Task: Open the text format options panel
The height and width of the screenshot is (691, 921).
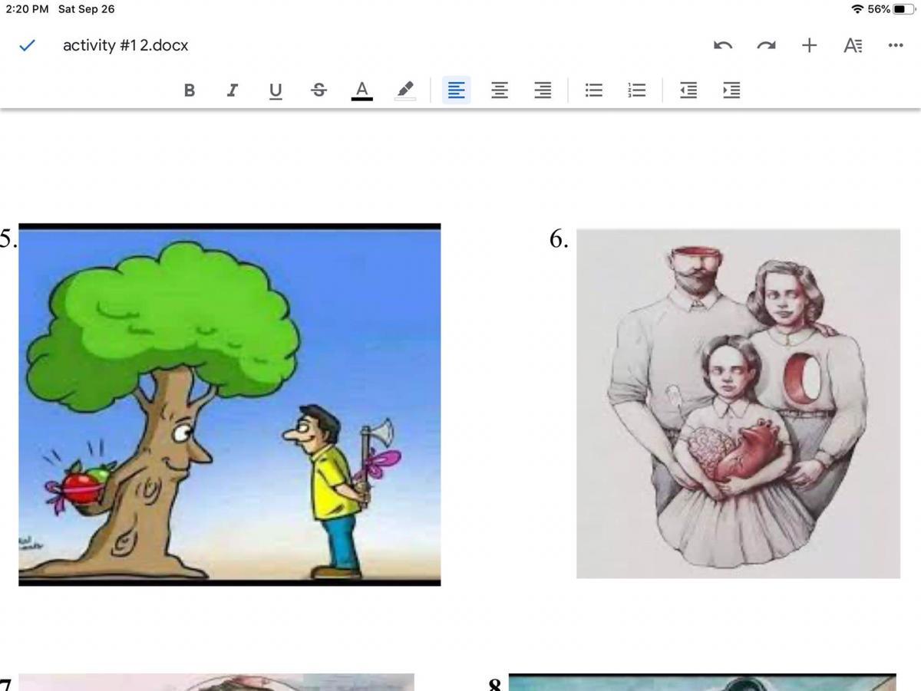Action: click(x=853, y=45)
